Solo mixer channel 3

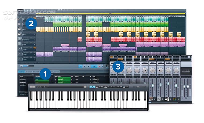127,75
